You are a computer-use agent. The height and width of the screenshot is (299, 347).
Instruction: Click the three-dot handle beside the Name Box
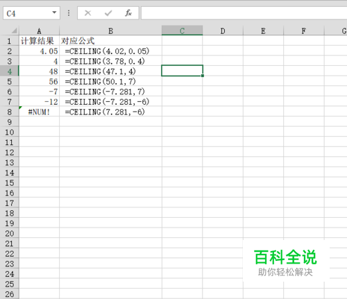tap(69, 13)
